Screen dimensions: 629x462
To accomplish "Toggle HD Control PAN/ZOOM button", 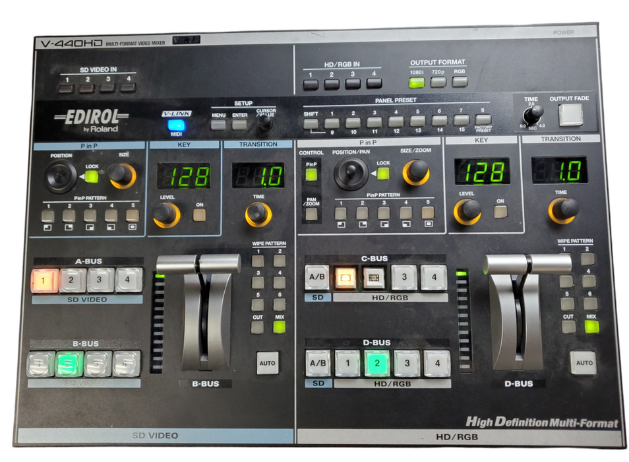I will [311, 214].
